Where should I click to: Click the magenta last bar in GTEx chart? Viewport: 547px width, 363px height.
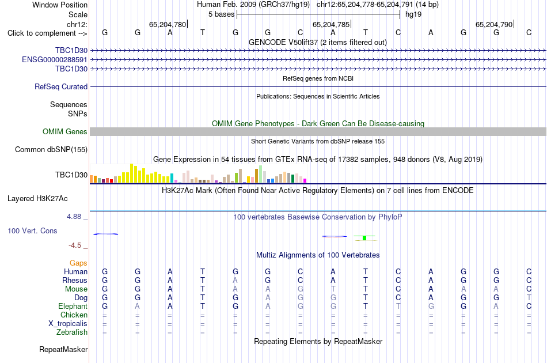tap(305, 181)
